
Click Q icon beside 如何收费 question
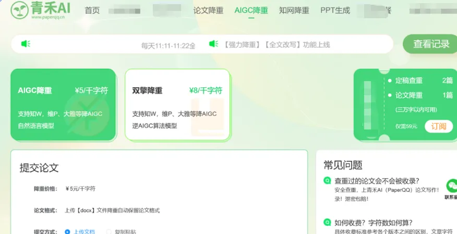click(x=327, y=223)
